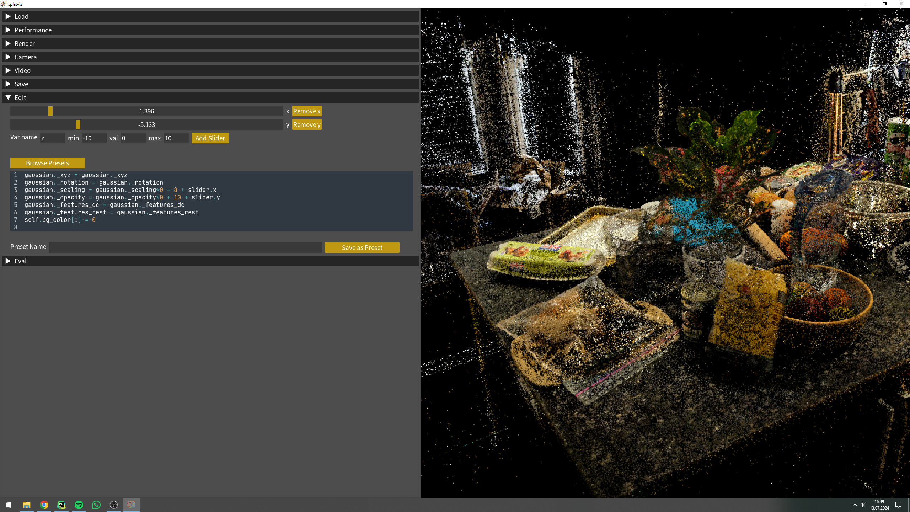Image resolution: width=910 pixels, height=512 pixels.
Task: Drag the x-axis slider control
Action: [x=50, y=111]
